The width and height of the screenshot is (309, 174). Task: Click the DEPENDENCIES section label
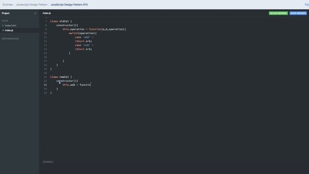pyautogui.click(x=11, y=39)
